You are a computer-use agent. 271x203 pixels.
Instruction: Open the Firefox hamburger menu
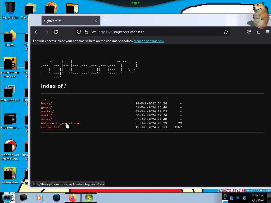click(268, 32)
